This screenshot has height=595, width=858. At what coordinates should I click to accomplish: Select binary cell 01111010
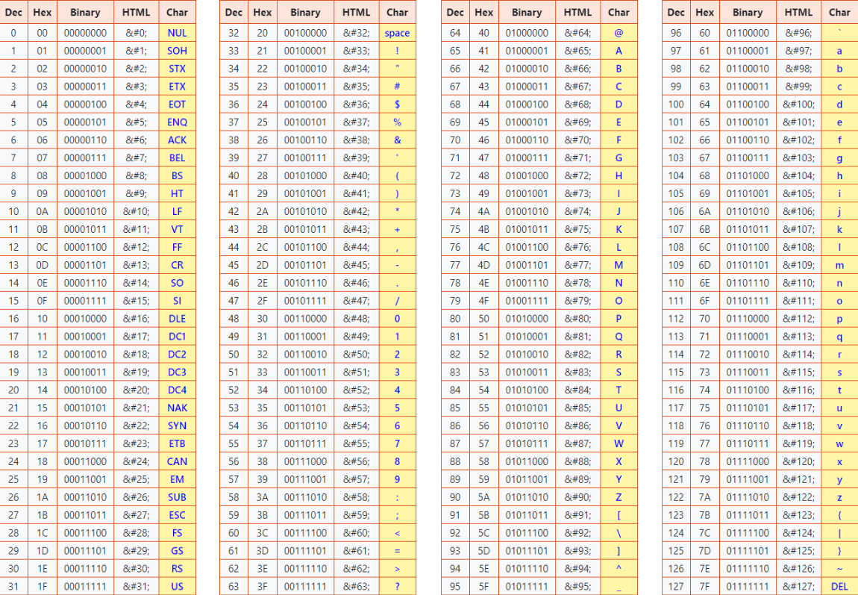[748, 497]
